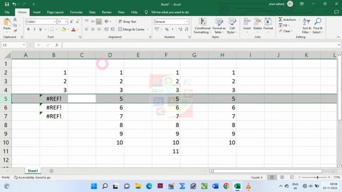Click the Insert Function fx icon
The image size is (342, 192).
[57, 45]
